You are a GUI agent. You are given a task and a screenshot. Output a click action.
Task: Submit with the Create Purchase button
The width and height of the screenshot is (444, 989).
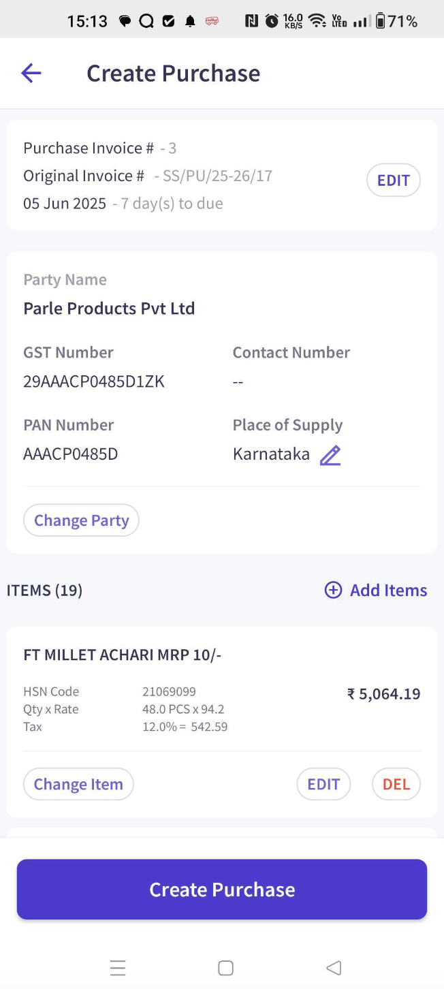pyautogui.click(x=222, y=890)
